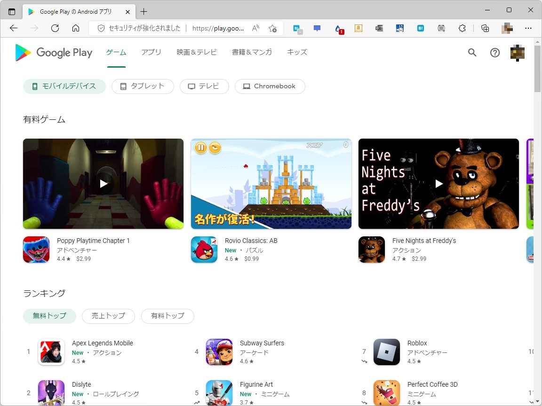542x406 pixels.
Task: Open the Collections icon in toolbar
Action: point(485,28)
